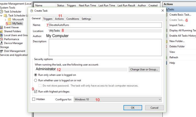Sort by Last Run Time column

point(107,6)
